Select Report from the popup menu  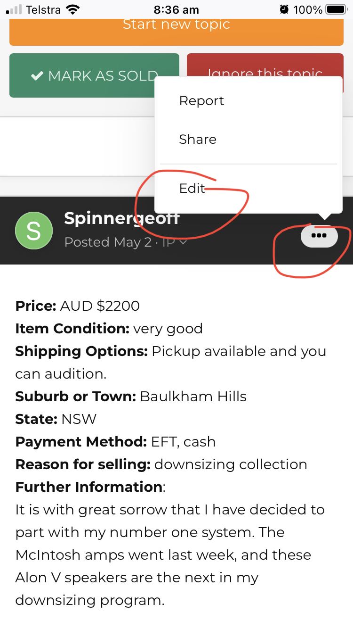(201, 101)
